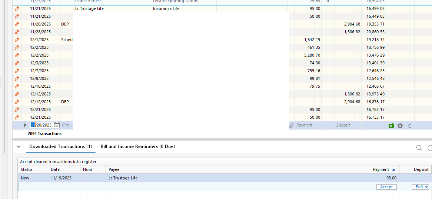Click the panel splitter handle above the tabs
This screenshot has height=199, width=432.
(x=230, y=139)
